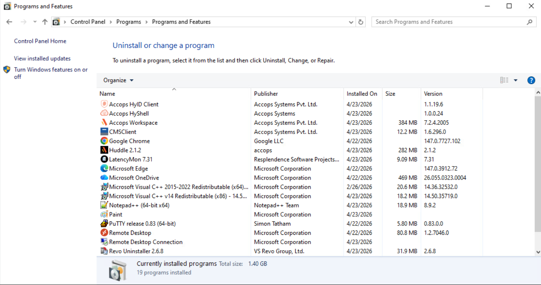Screen dimensions: 541x285
Task: Click the 2/26/2026 installed date cell
Action: click(359, 187)
